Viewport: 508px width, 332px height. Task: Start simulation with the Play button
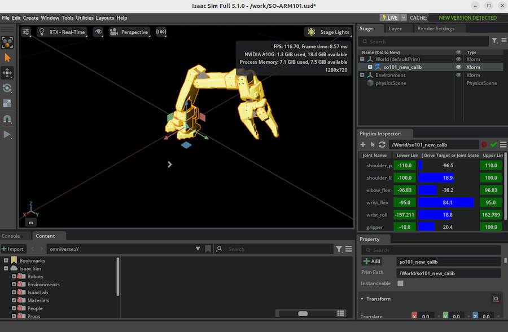pyautogui.click(x=7, y=134)
